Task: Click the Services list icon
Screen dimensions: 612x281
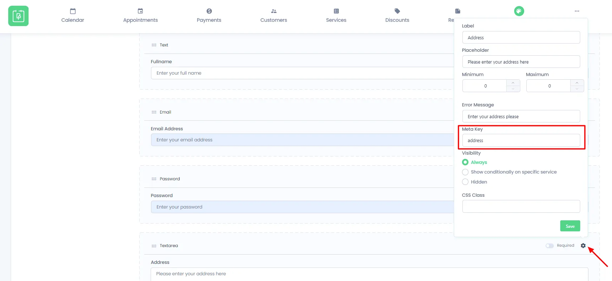Action: [x=336, y=11]
